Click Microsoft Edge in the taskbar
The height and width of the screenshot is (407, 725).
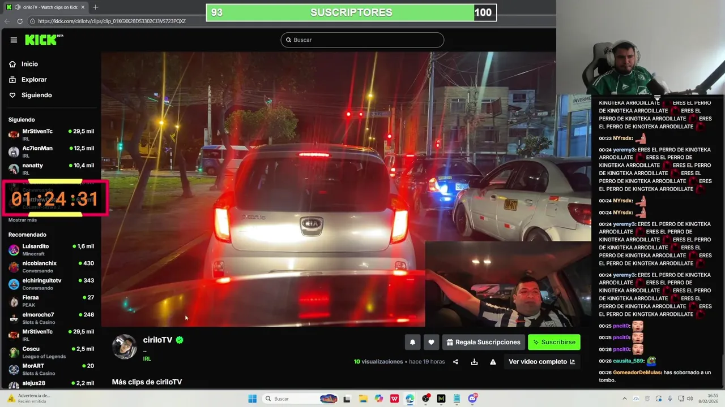(410, 399)
